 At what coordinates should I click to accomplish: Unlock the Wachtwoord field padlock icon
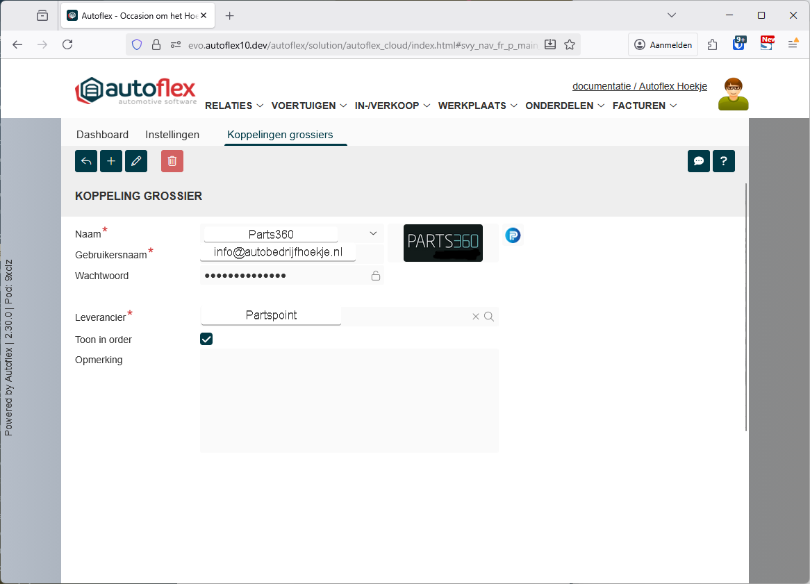[376, 276]
